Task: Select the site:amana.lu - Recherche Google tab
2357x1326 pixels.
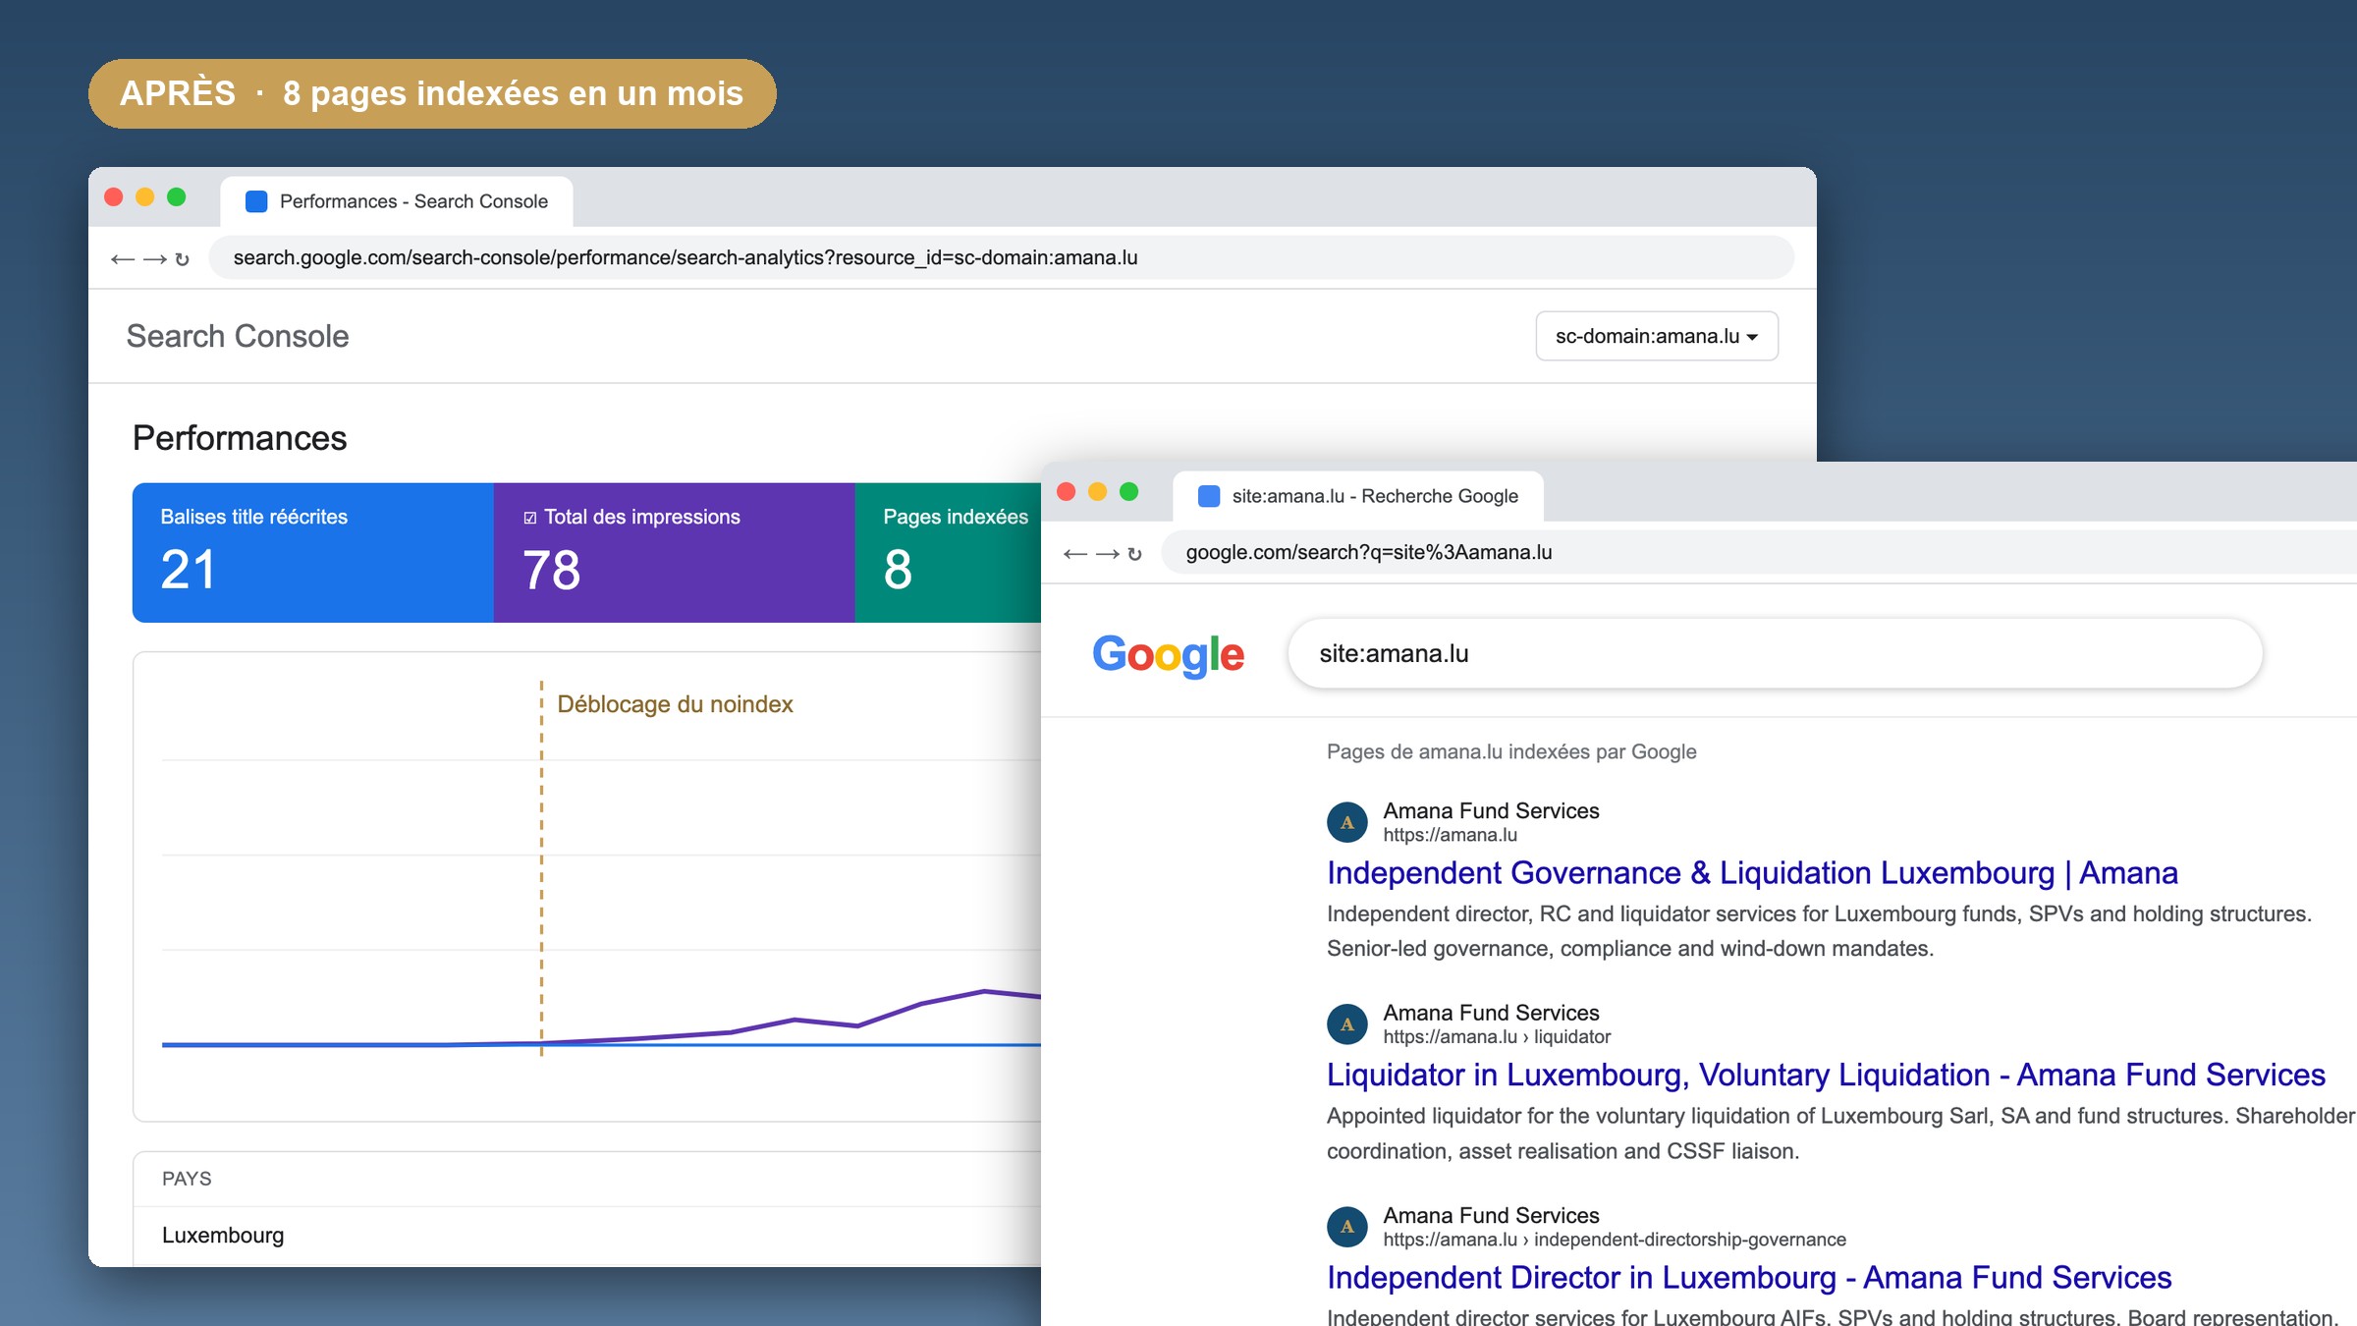Action: (1358, 496)
